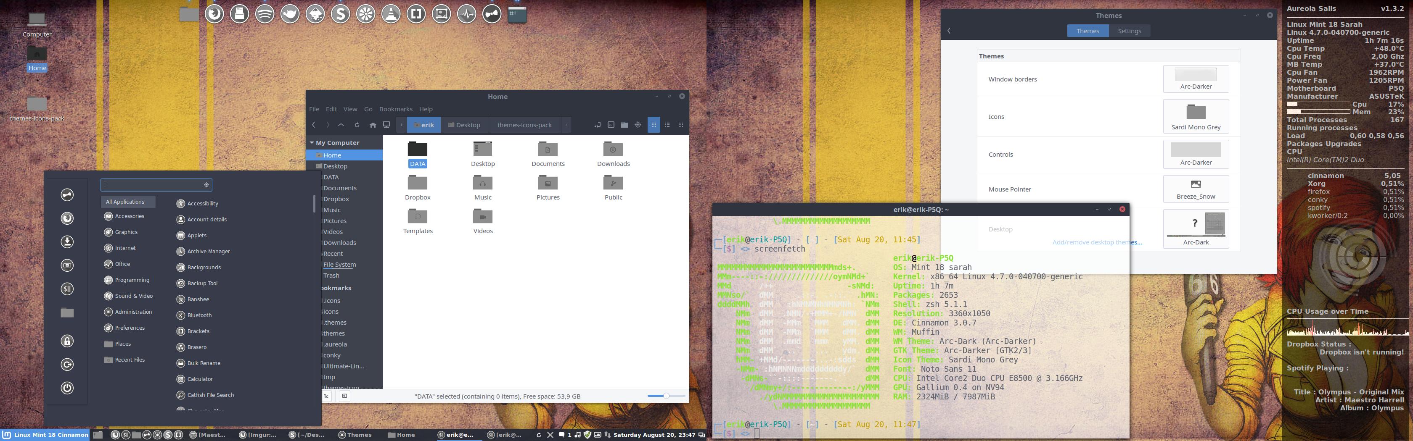Open the Computer desktop icon
Image resolution: width=1413 pixels, height=441 pixels.
click(x=37, y=25)
